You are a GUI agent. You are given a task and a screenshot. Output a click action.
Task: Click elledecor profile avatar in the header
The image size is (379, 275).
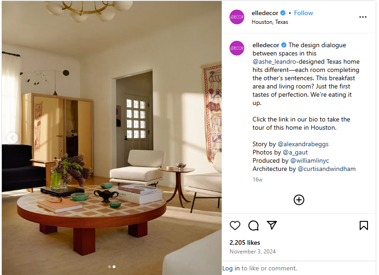click(236, 17)
